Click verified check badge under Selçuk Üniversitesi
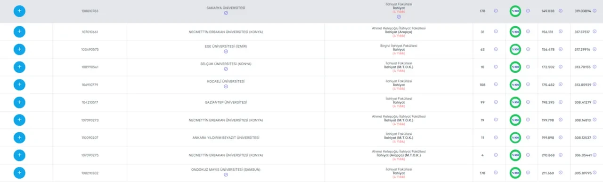Image resolution: width=603 pixels, height=183 pixels. click(x=226, y=69)
